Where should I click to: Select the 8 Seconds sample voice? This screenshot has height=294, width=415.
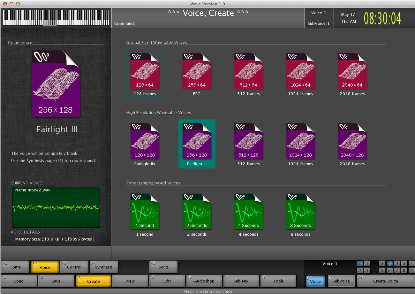click(x=301, y=214)
